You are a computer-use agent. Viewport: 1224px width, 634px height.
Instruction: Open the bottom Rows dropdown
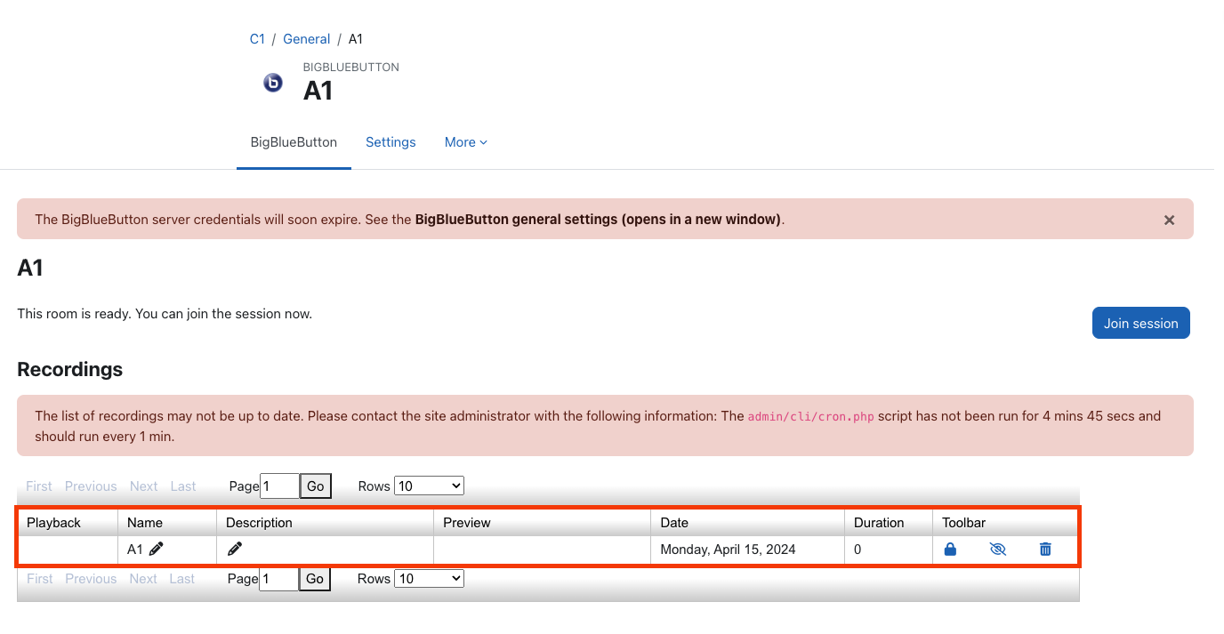click(429, 578)
